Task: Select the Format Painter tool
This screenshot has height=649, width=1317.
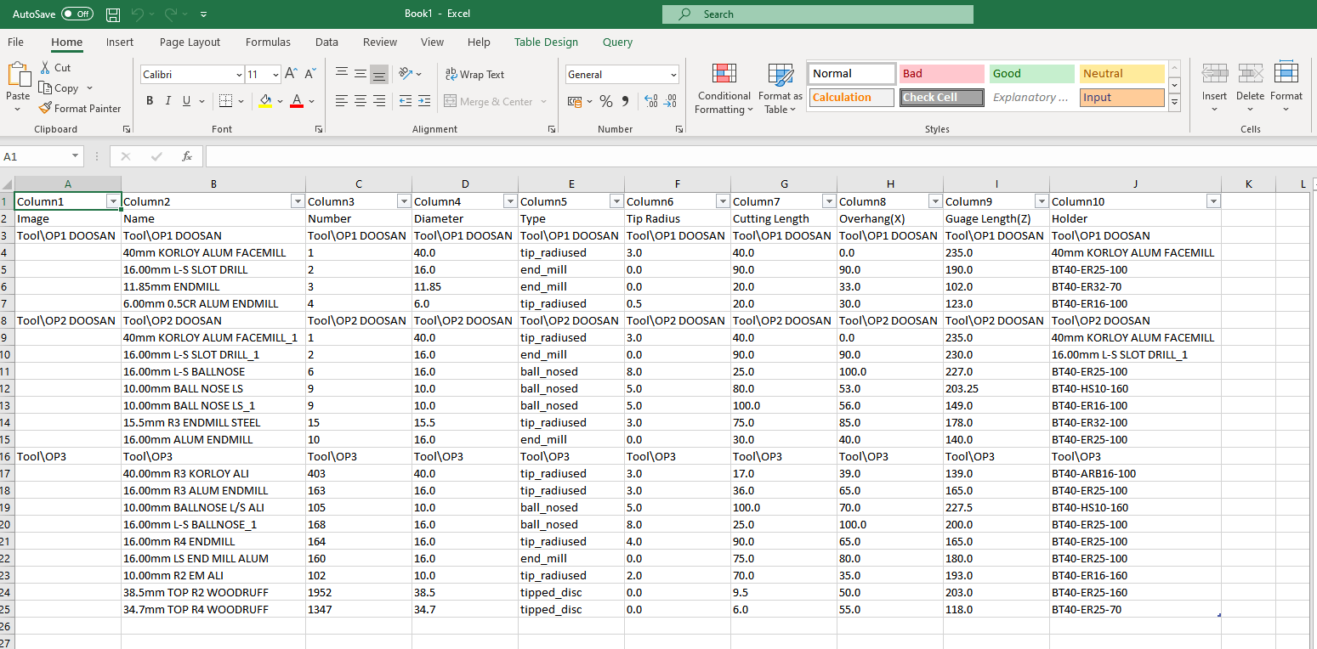Action: coord(80,108)
